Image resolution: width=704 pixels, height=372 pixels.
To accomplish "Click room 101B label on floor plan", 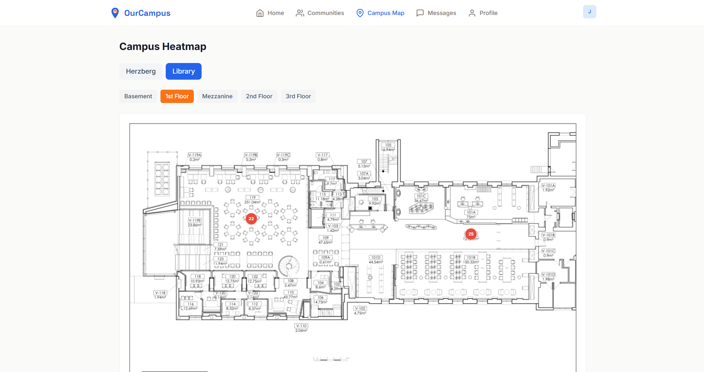I will pos(471,257).
